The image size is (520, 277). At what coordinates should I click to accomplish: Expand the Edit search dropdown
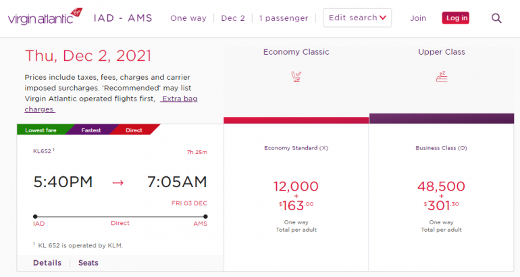tap(357, 18)
